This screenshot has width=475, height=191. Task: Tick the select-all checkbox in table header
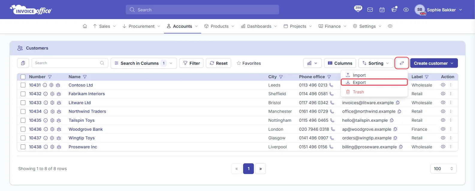click(23, 77)
